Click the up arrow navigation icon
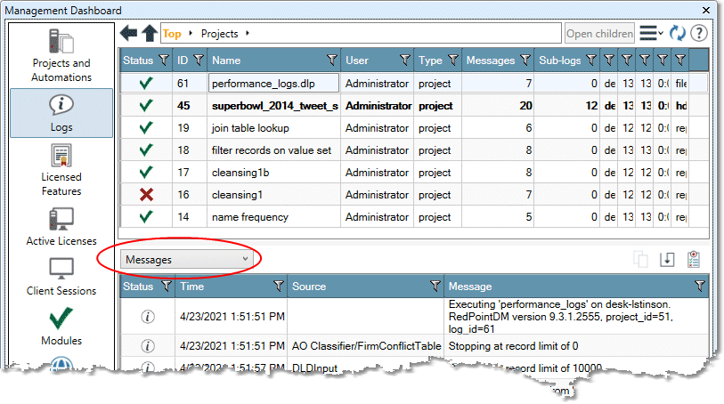Image resolution: width=724 pixels, height=404 pixels. 149,34
